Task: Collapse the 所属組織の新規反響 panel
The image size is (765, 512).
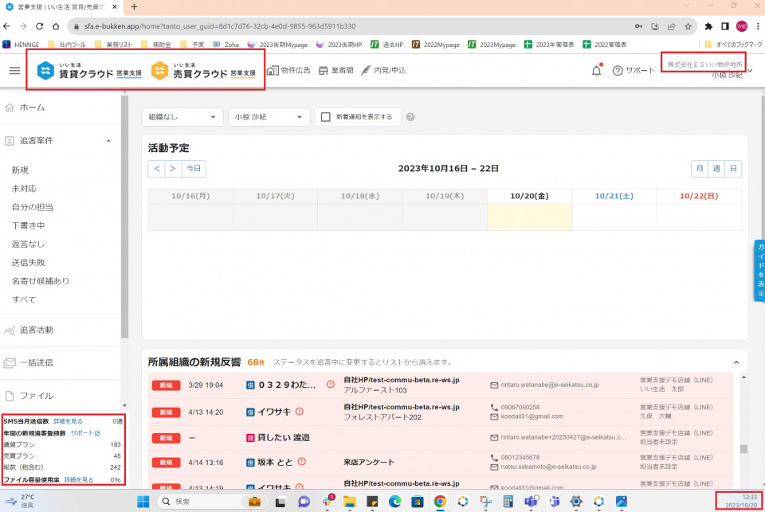Action: (x=736, y=362)
